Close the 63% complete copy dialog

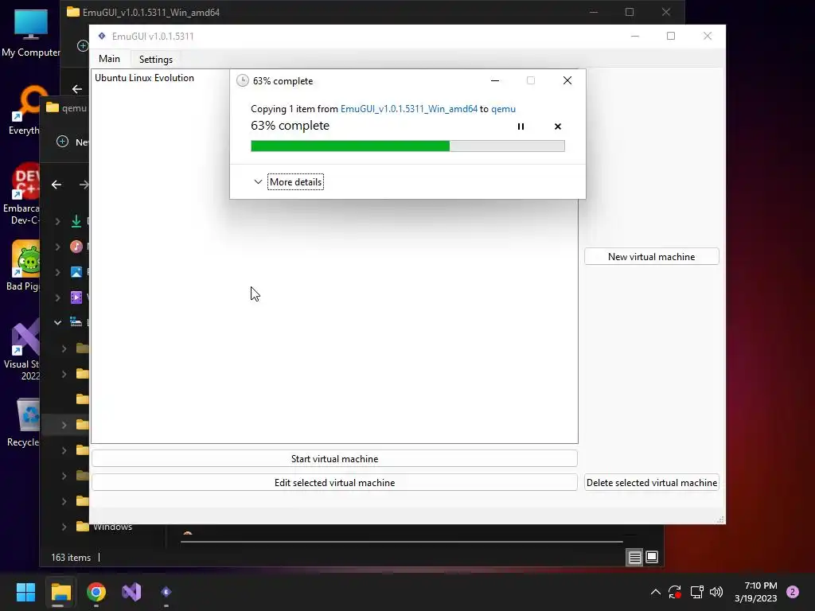567,80
